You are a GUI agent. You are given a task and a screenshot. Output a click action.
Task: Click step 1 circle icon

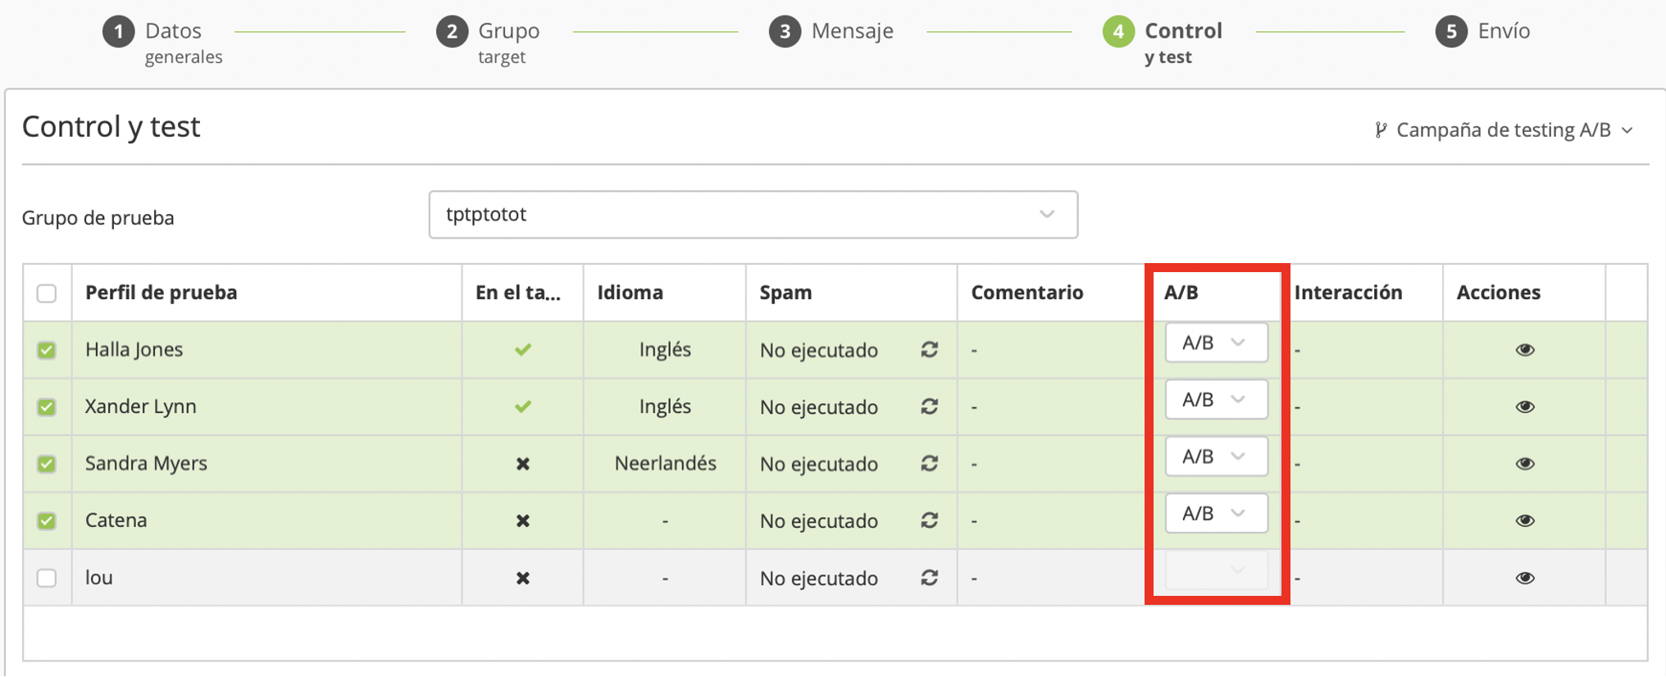point(118,32)
